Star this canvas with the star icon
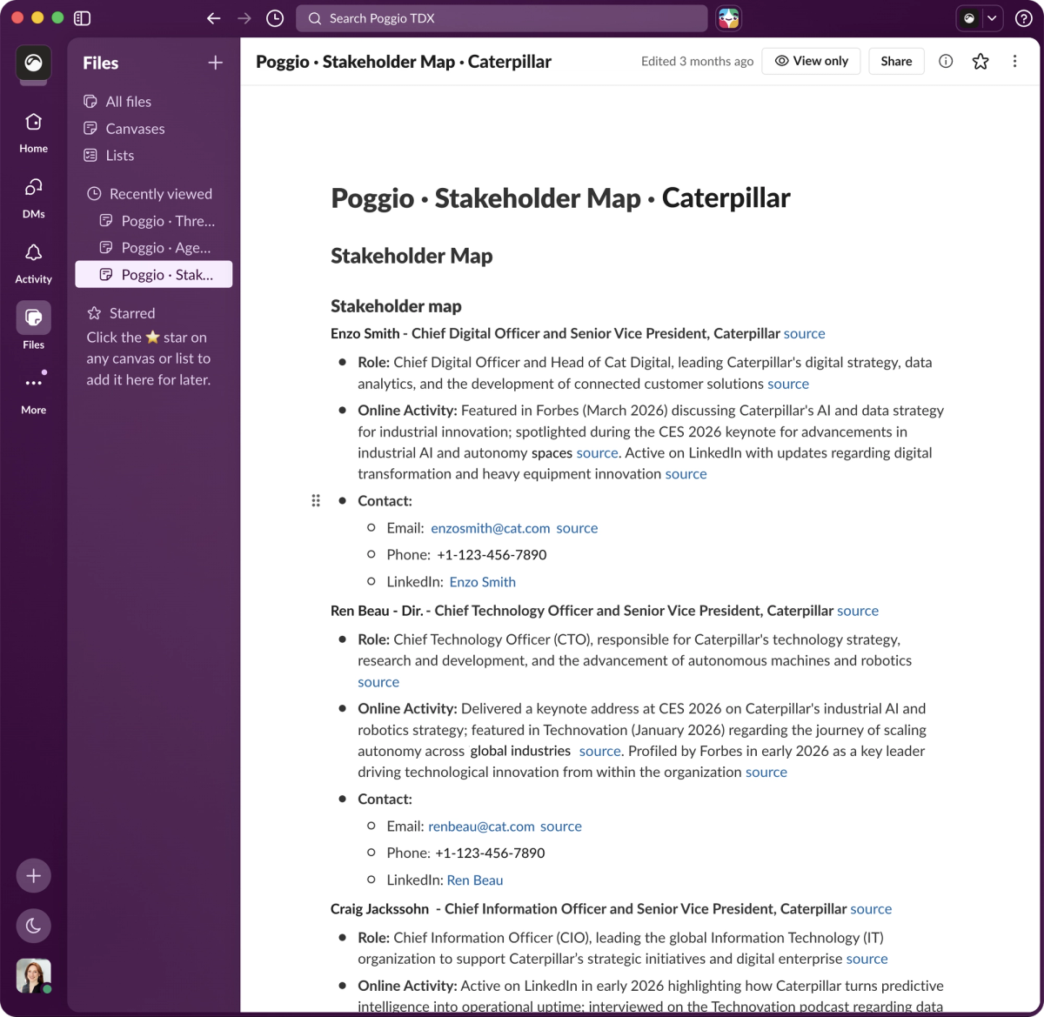This screenshot has width=1044, height=1017. pos(980,61)
